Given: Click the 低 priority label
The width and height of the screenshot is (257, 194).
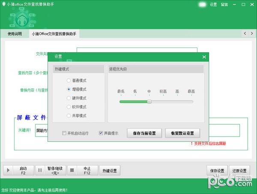Looking at the screenshot, I should click(135, 91).
